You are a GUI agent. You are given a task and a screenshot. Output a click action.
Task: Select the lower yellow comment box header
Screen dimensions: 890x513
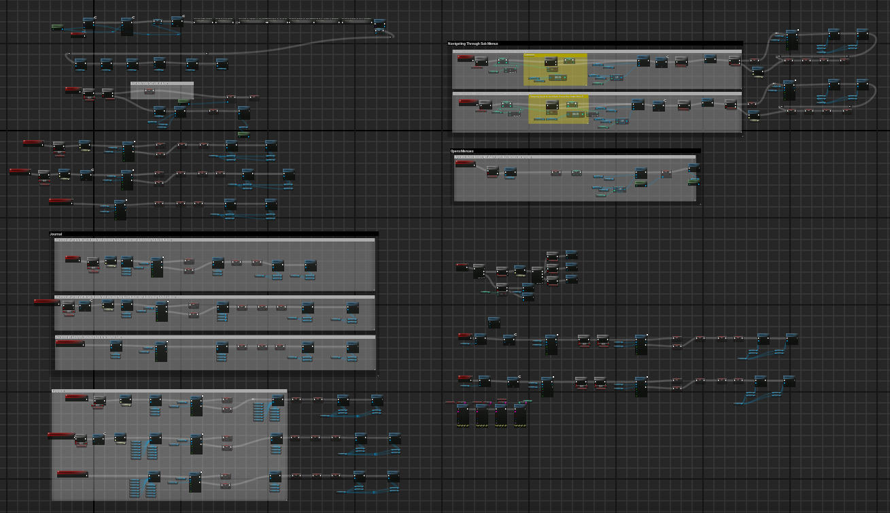click(558, 97)
